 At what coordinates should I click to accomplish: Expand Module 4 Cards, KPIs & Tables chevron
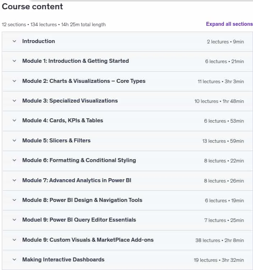[14, 120]
